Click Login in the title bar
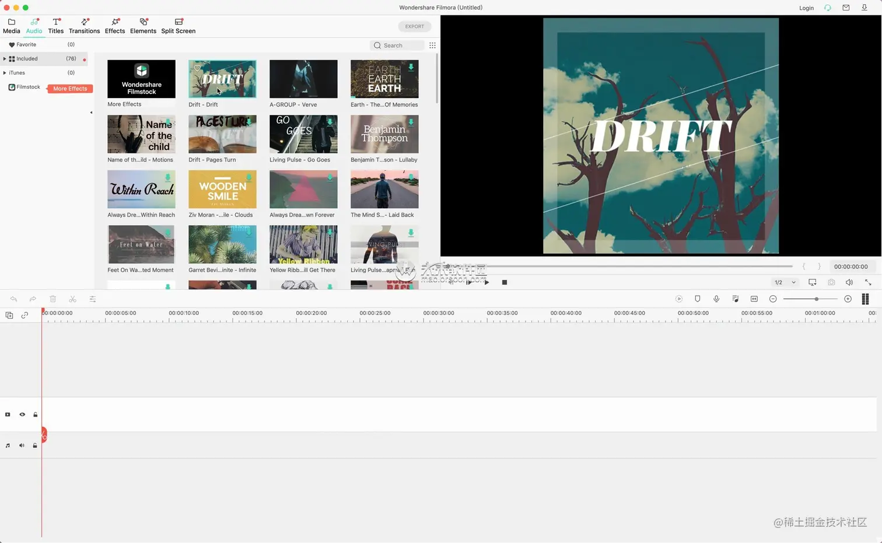The width and height of the screenshot is (882, 543). point(806,8)
